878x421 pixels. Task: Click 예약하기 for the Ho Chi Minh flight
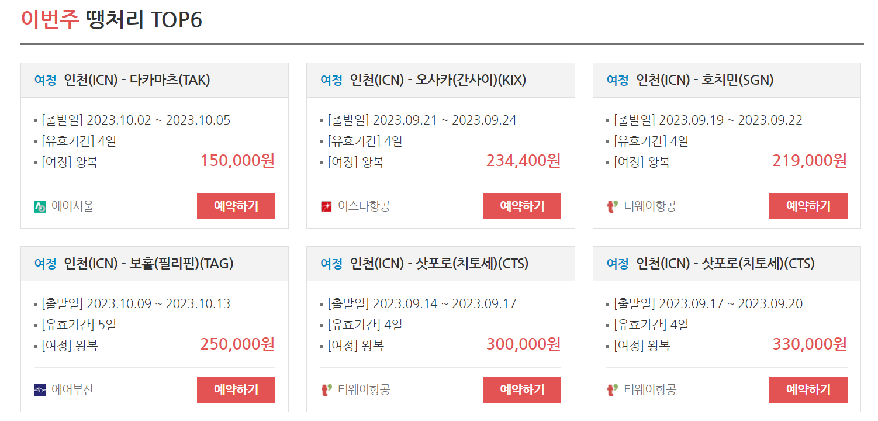pyautogui.click(x=808, y=206)
